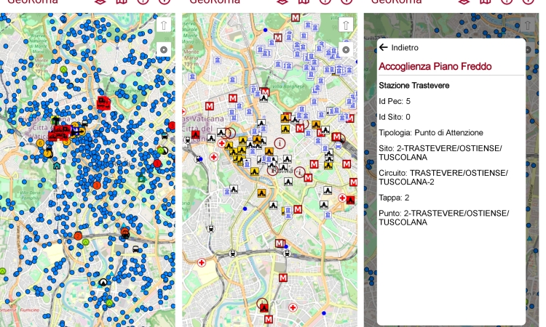Click the Stazione Trastevere heading
The height and width of the screenshot is (327, 546).
coord(414,86)
